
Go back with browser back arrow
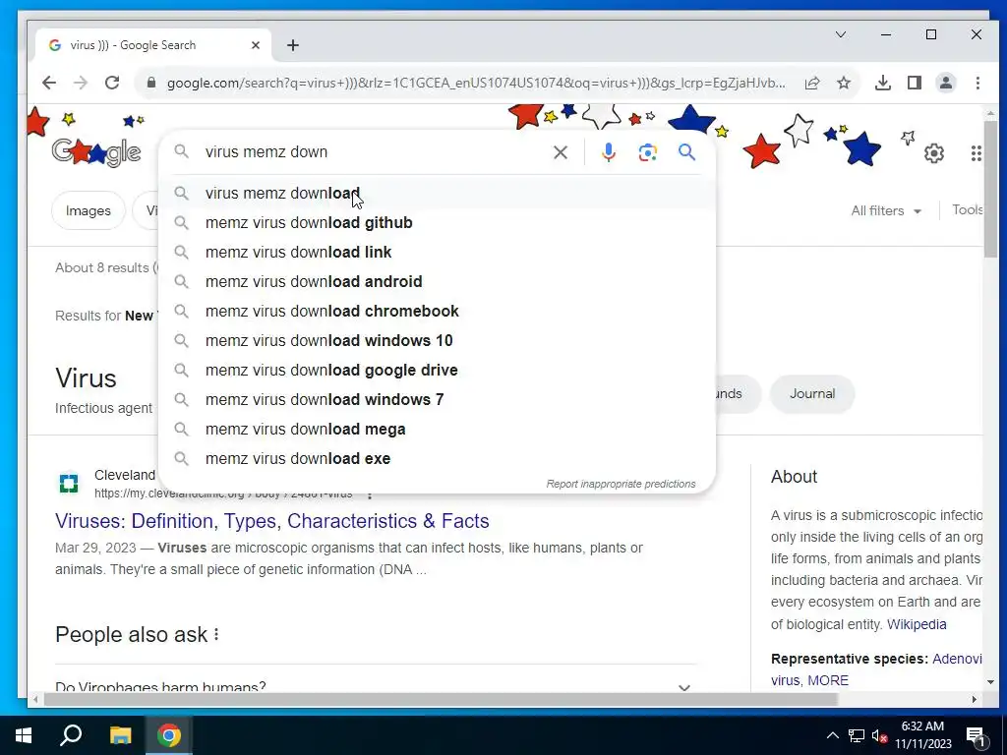pyautogui.click(x=49, y=83)
